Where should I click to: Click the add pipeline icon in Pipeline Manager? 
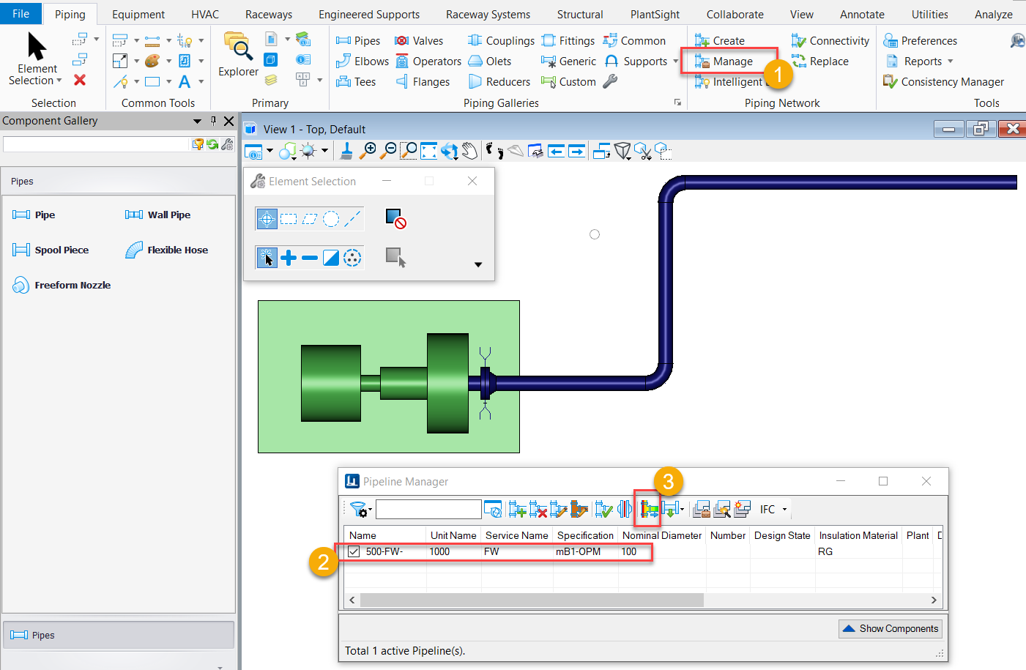tap(518, 509)
